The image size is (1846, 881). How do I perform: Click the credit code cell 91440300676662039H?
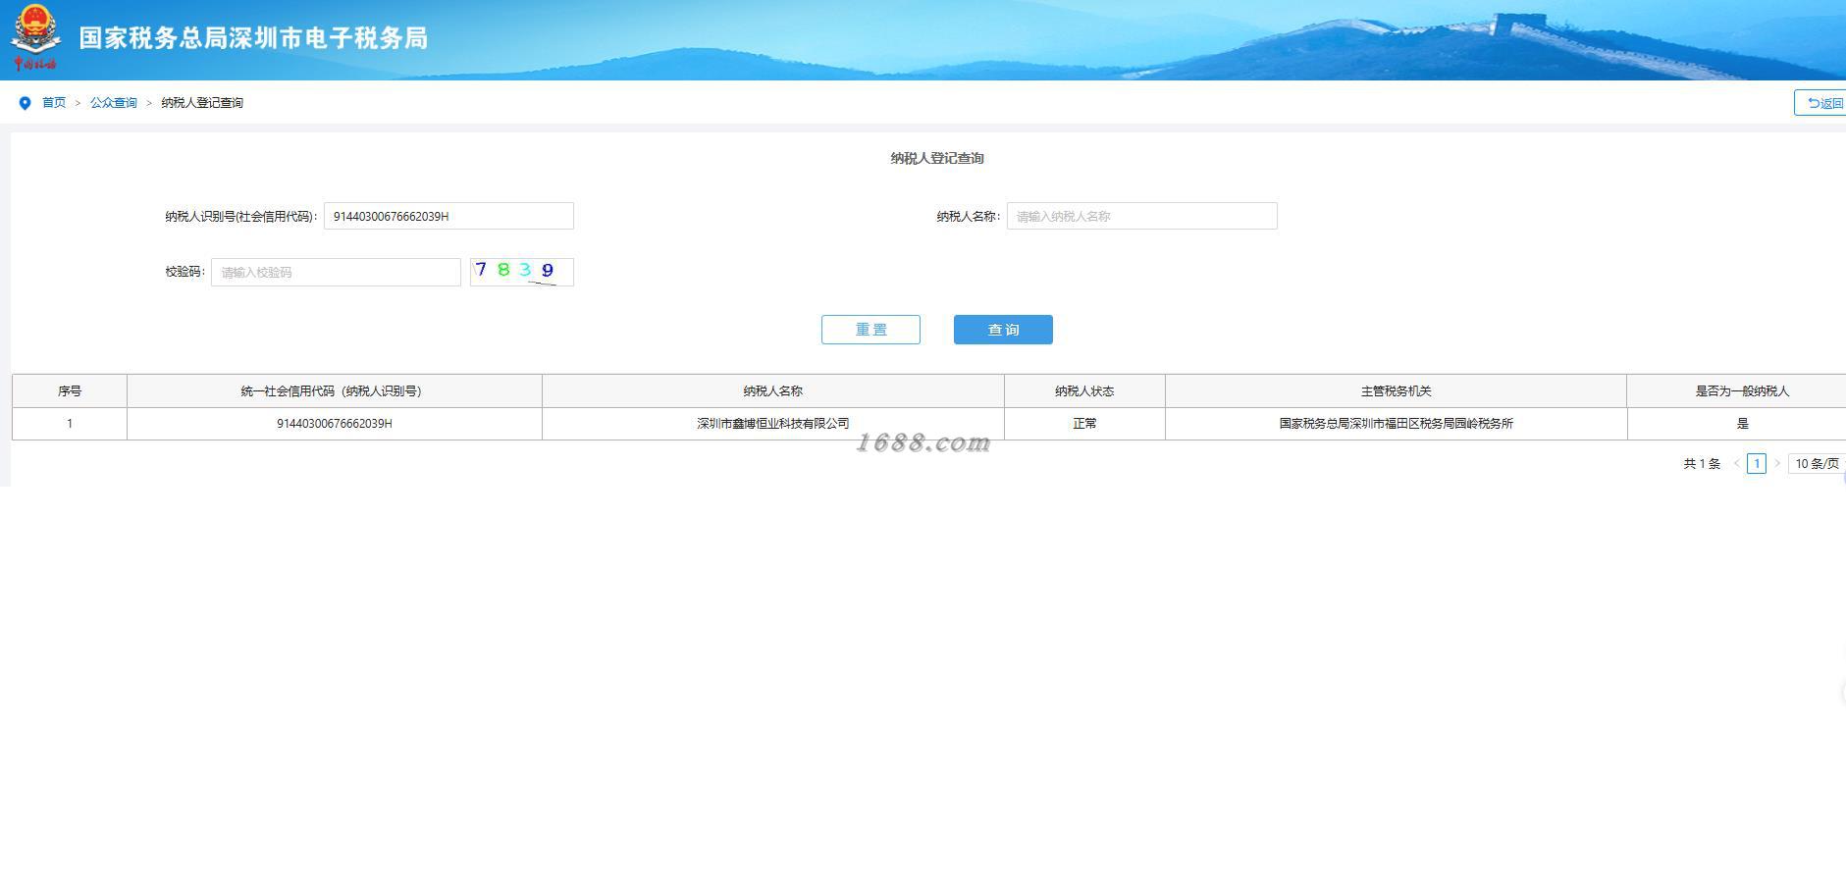(335, 424)
